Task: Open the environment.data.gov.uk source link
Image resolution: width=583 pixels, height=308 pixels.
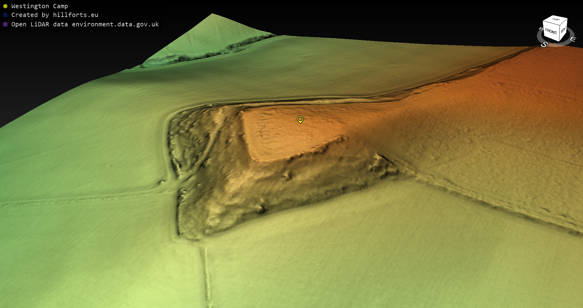Action: coord(115,24)
